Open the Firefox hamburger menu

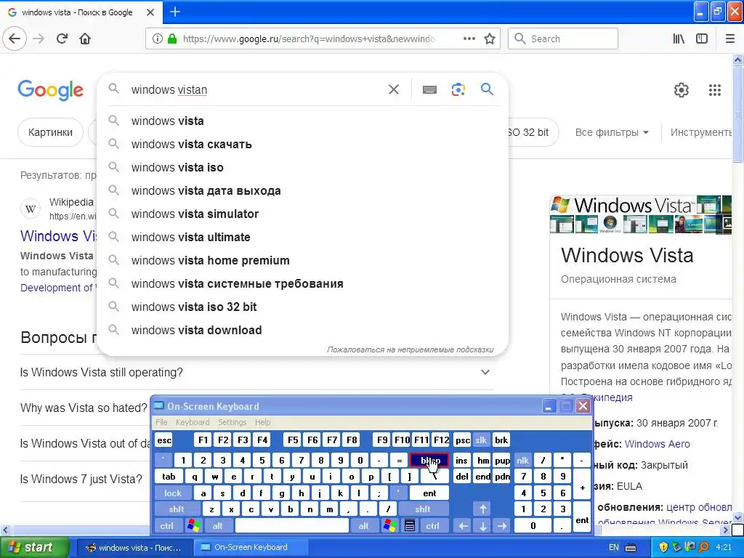tap(729, 39)
